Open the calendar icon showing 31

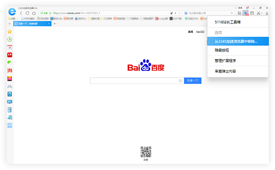tap(10, 47)
